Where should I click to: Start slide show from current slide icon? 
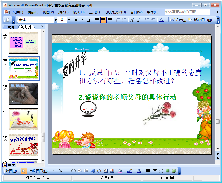(x=13, y=165)
